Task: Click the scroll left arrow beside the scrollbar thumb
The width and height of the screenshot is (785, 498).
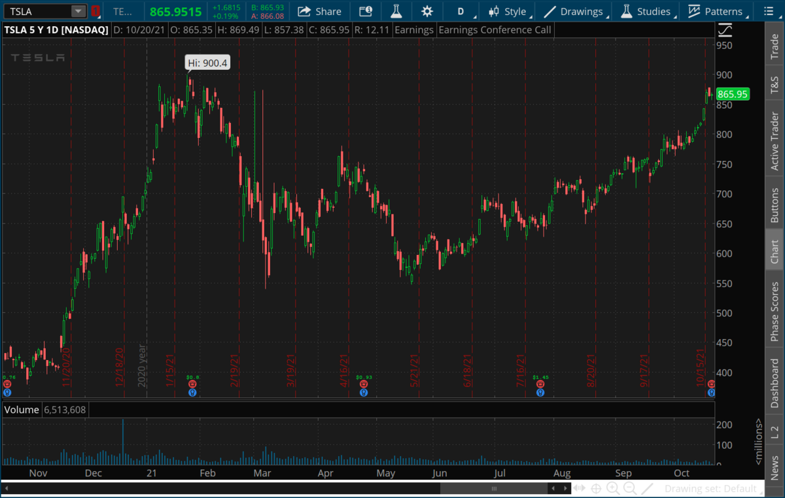Action: 553,488
